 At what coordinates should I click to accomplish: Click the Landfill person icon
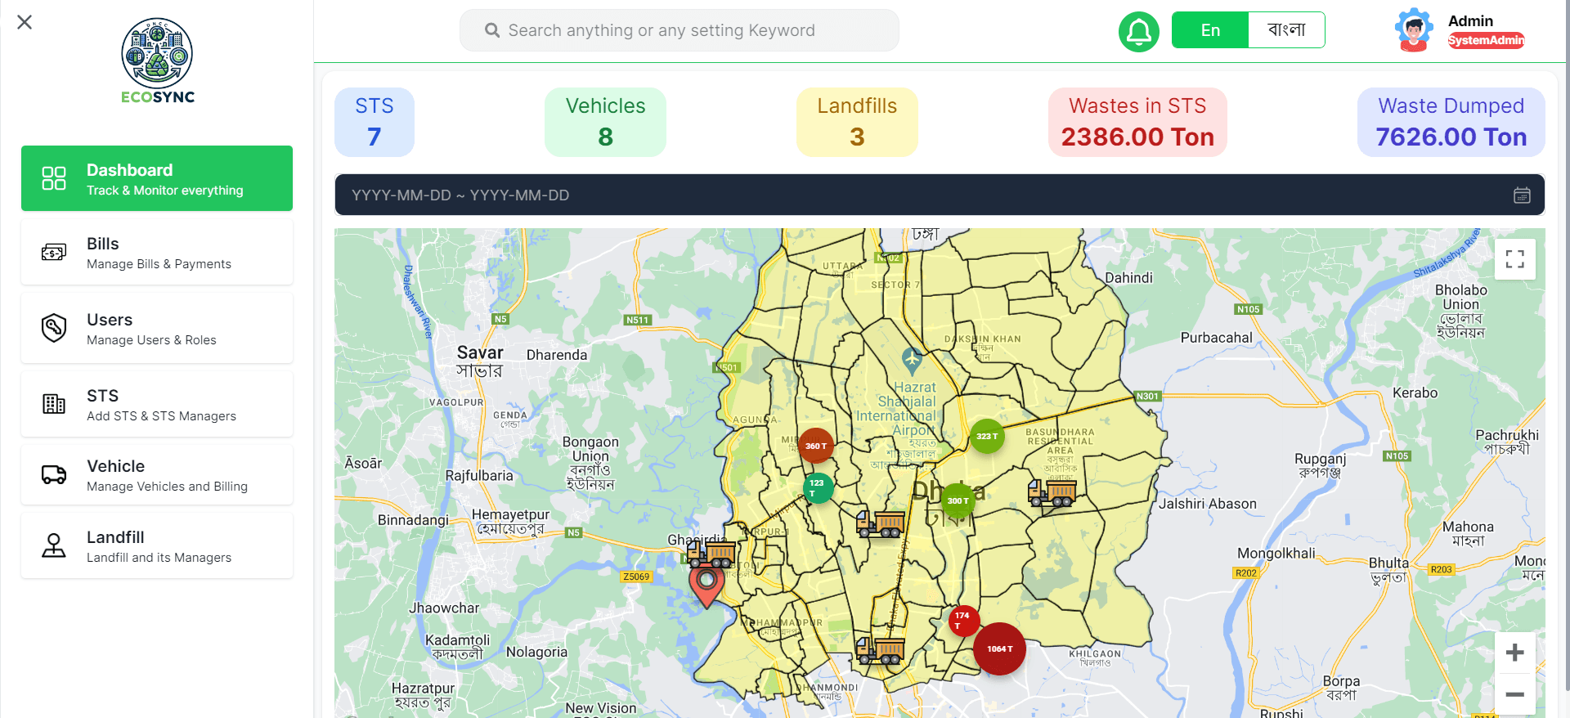click(x=54, y=545)
